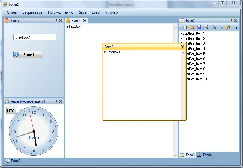Close the floating Form8 window
243x168 pixels.
click(x=182, y=47)
